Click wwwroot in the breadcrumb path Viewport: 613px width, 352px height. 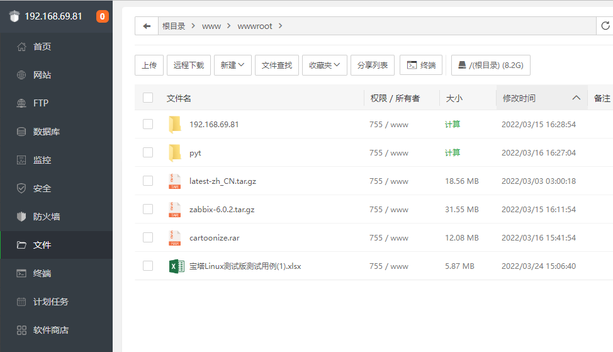255,26
